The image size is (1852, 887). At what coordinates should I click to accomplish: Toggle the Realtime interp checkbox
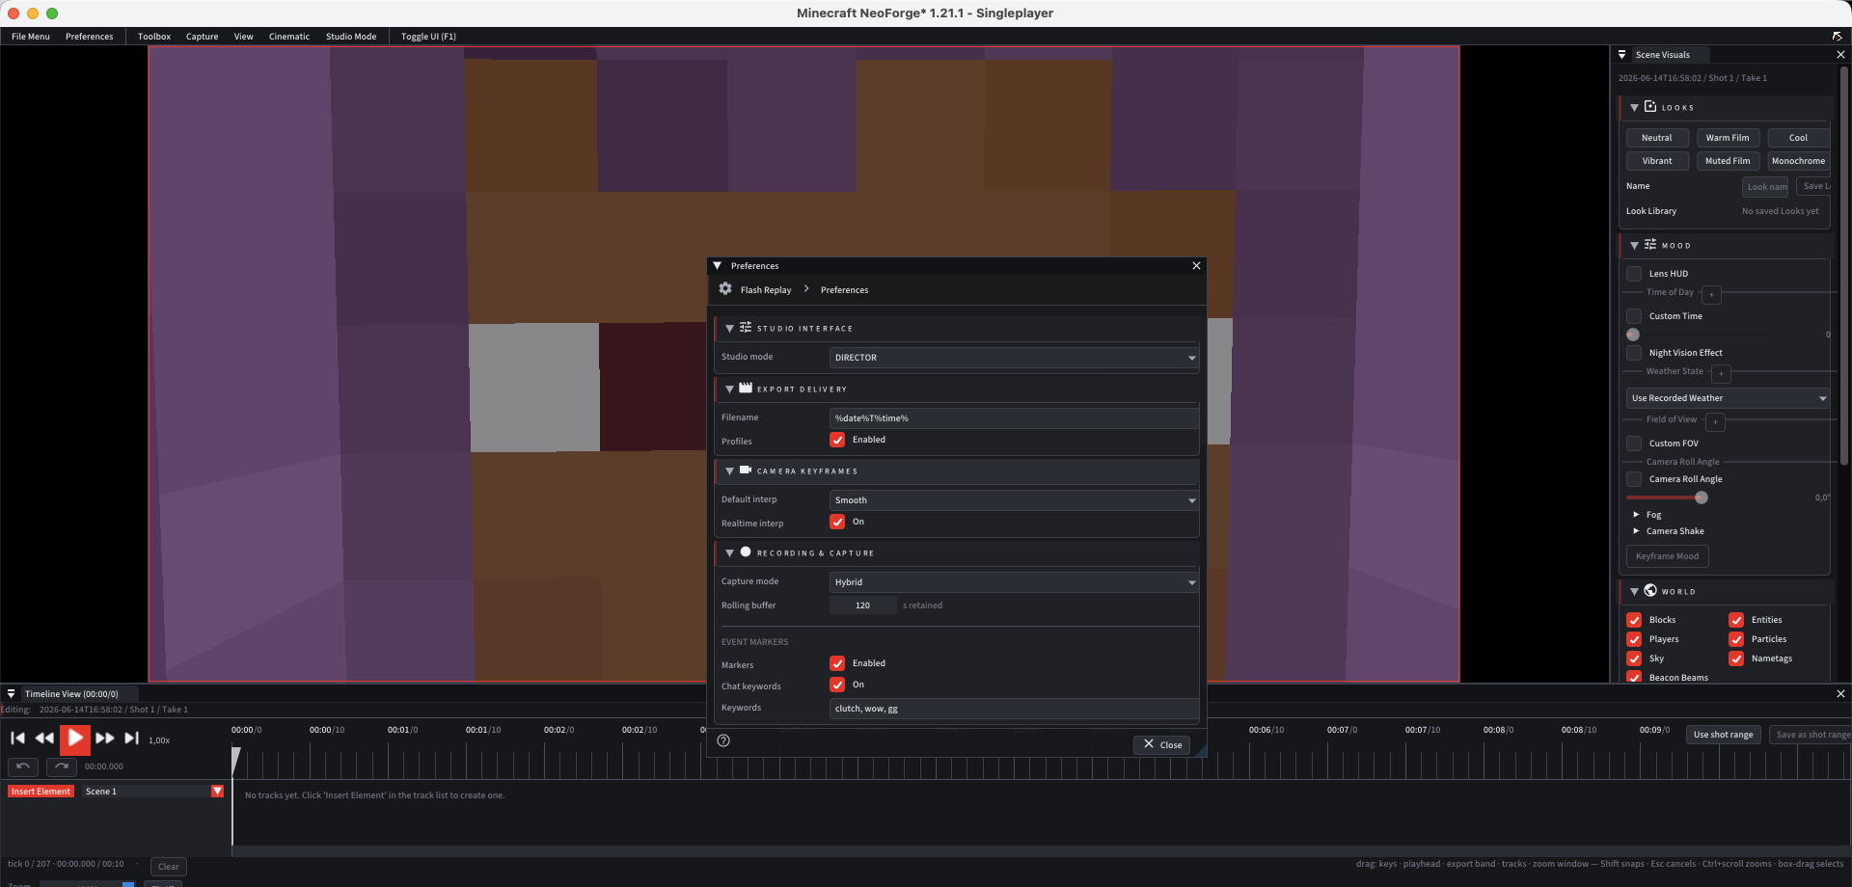pyautogui.click(x=837, y=522)
